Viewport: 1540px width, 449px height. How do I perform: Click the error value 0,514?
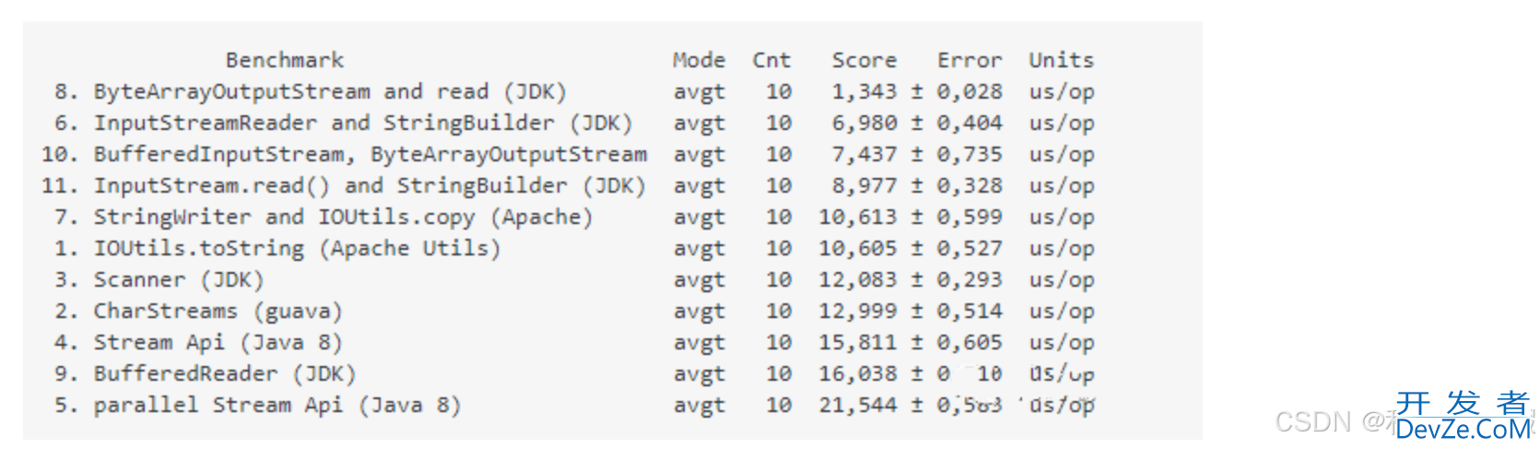[970, 312]
